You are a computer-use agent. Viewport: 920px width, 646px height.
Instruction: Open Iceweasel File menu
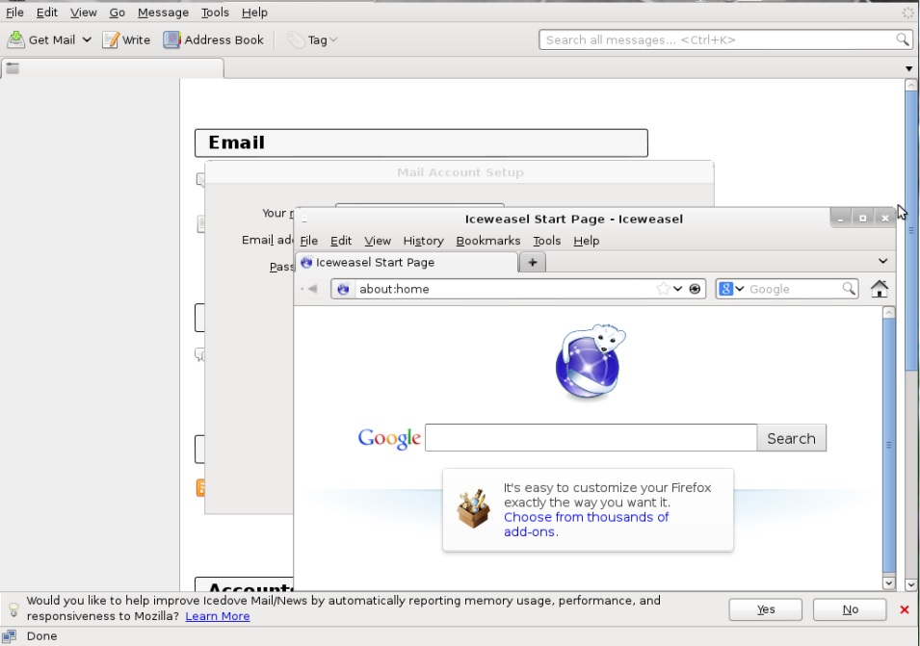[308, 241]
